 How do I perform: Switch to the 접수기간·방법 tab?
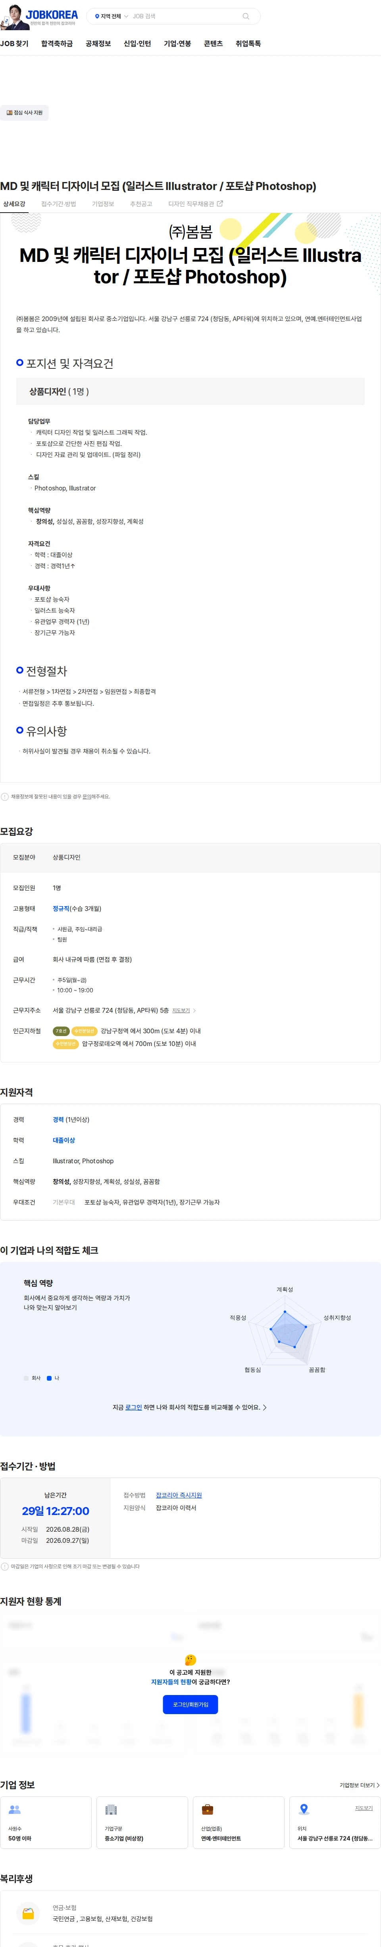click(58, 204)
